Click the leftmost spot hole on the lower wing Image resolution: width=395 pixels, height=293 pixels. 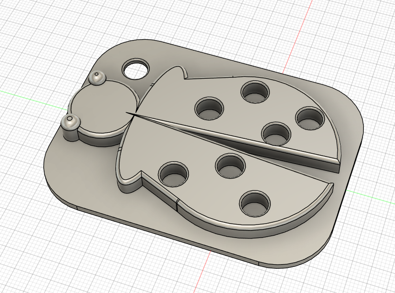pyautogui.click(x=174, y=173)
